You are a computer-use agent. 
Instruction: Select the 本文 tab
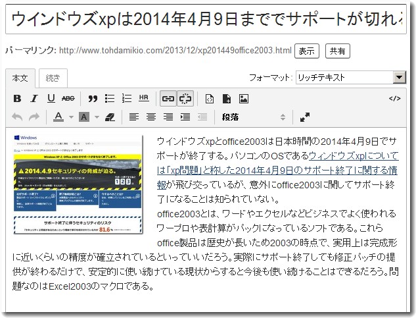coord(20,78)
